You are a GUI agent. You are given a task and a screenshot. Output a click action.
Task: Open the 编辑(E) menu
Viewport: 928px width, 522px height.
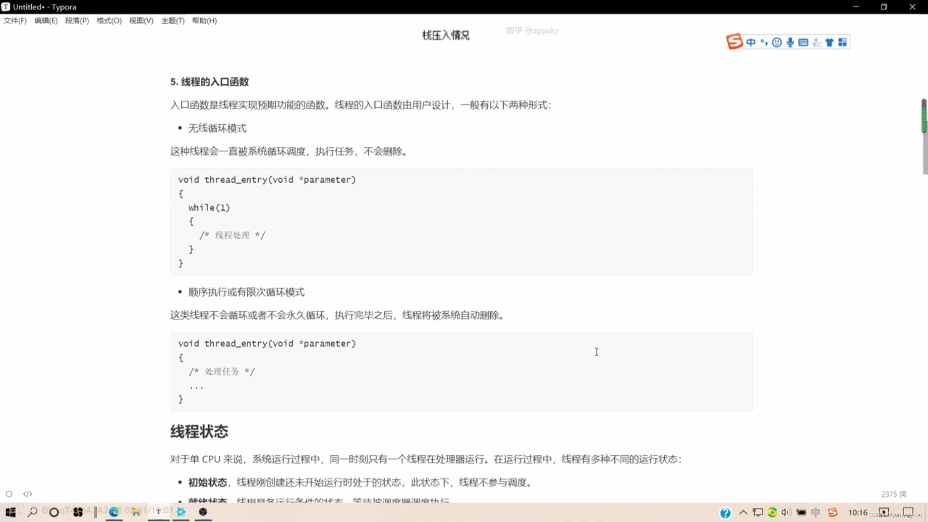point(46,20)
